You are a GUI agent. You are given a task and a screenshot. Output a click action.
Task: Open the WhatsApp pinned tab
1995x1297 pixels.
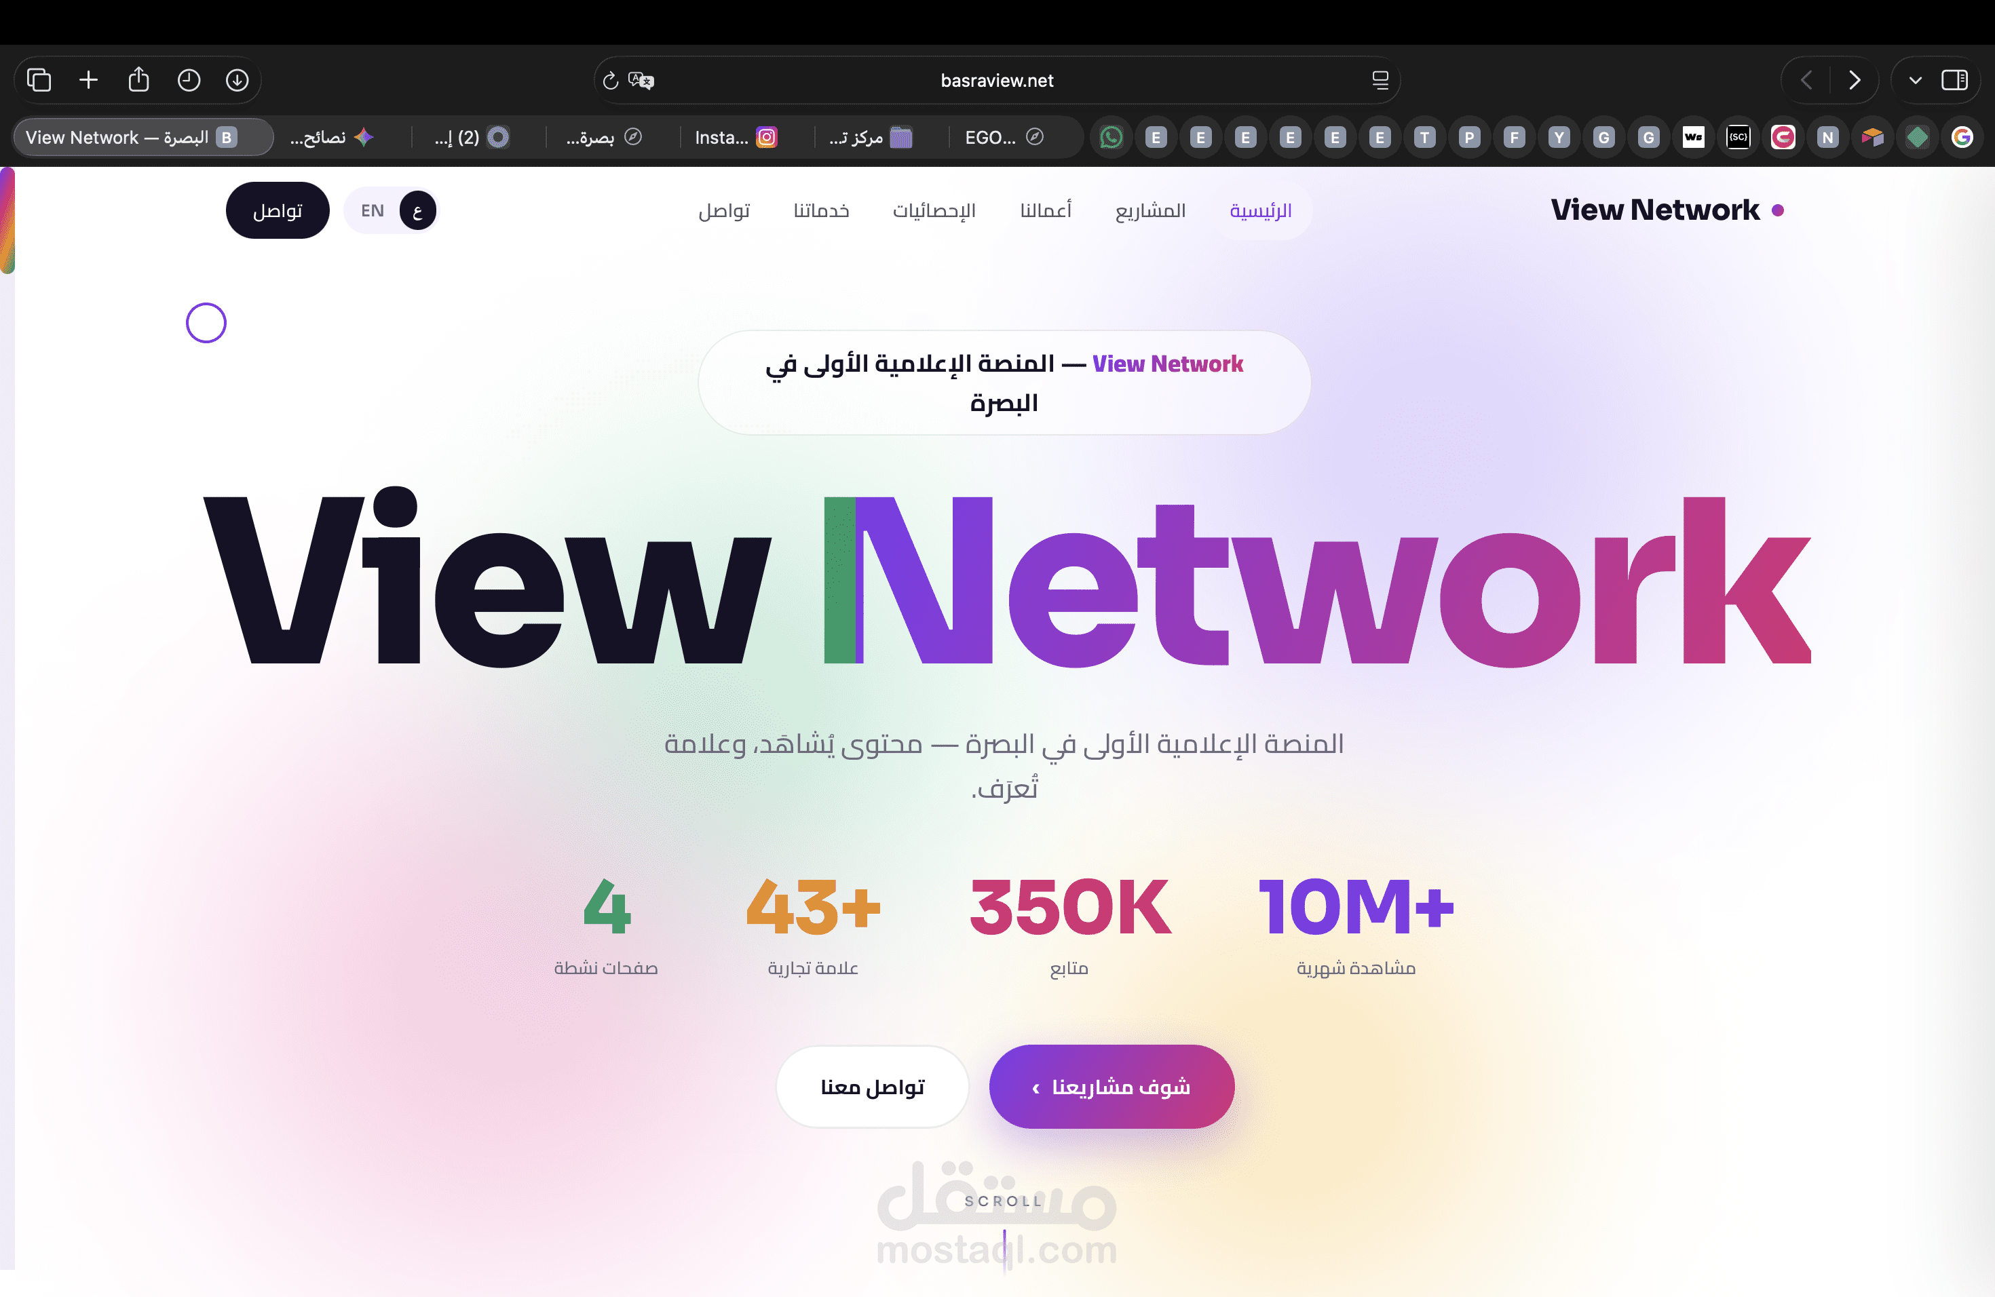(x=1111, y=138)
